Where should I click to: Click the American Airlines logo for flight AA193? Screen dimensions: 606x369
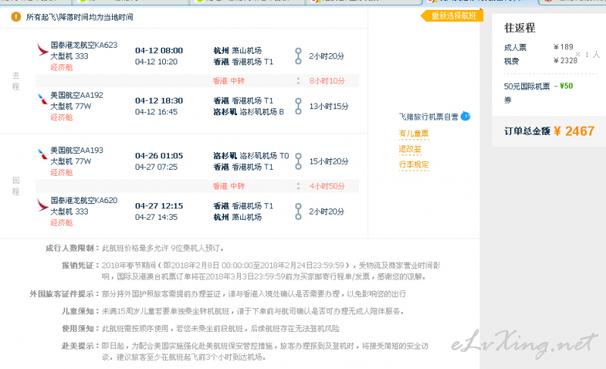(42, 154)
